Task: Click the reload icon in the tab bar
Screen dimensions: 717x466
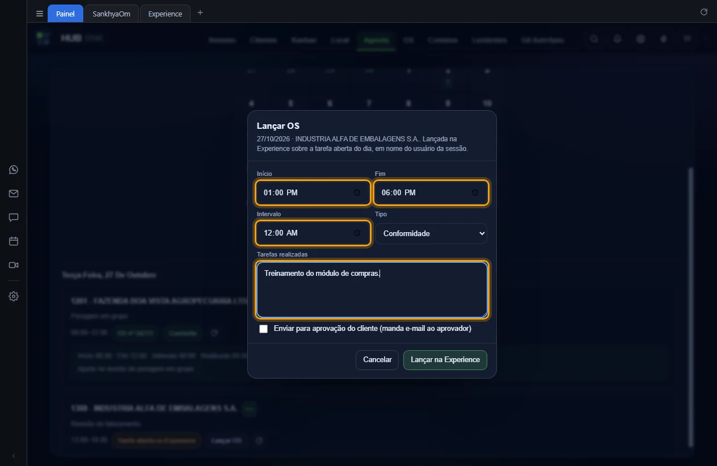Action: point(704,12)
